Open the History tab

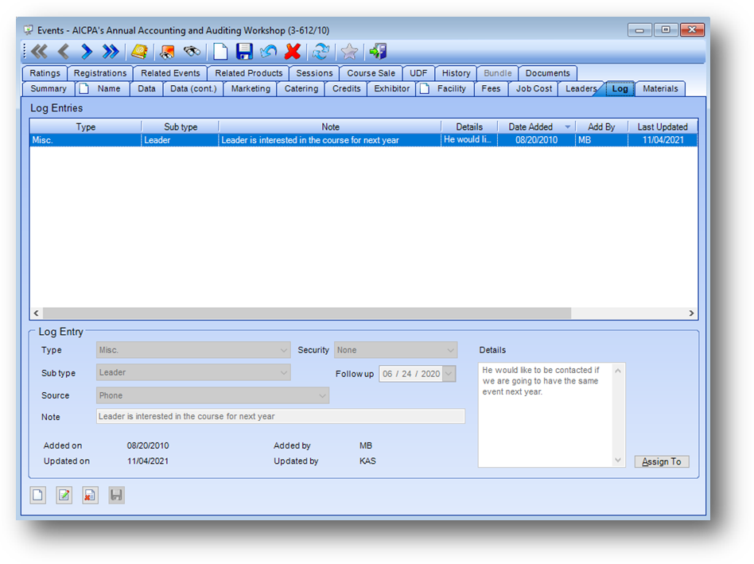[x=457, y=73]
